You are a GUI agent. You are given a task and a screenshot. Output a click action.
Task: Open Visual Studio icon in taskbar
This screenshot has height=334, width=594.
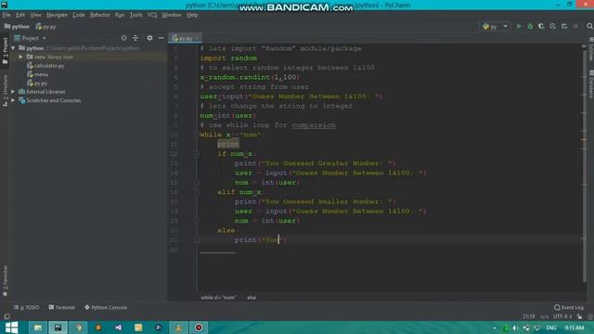tap(118, 328)
